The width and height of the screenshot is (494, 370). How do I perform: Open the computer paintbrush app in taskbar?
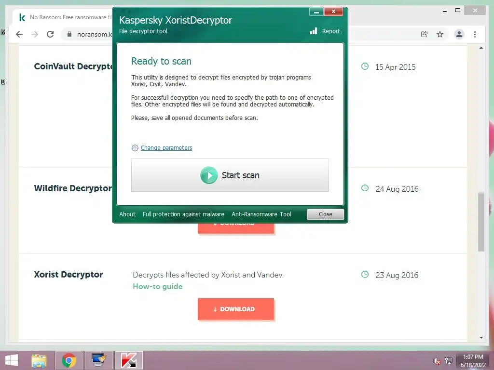click(x=99, y=360)
